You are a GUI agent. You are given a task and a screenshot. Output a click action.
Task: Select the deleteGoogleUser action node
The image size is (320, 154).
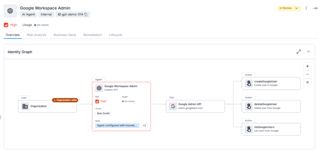tap(271, 106)
